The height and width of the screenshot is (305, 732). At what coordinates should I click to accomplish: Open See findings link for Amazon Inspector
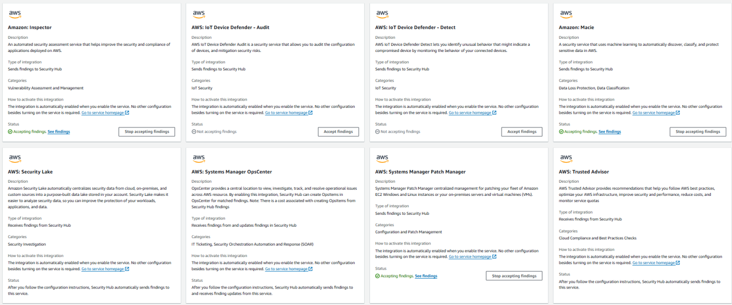pyautogui.click(x=59, y=132)
